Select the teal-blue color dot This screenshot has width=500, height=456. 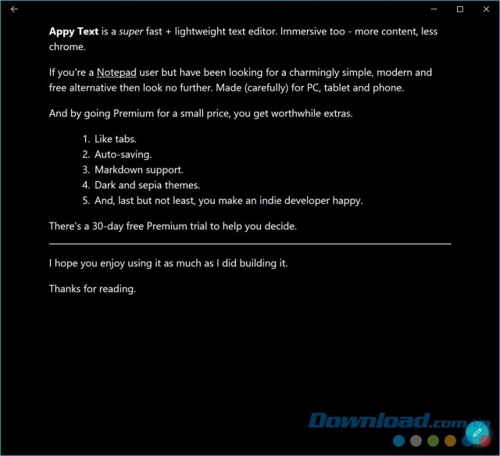(398, 441)
